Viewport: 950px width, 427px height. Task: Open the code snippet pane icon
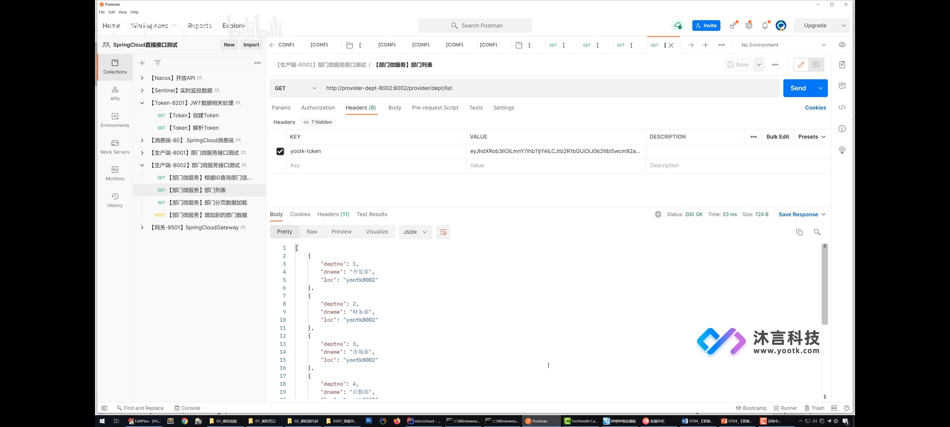coord(842,107)
